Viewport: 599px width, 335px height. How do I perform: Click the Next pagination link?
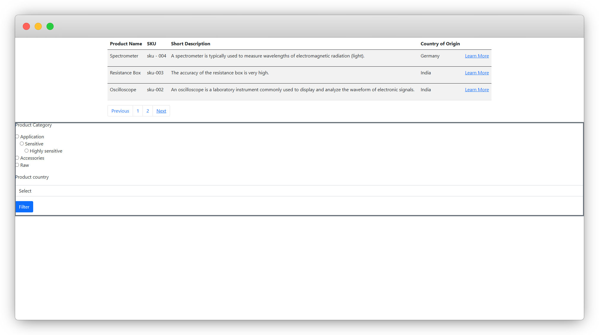pos(161,111)
